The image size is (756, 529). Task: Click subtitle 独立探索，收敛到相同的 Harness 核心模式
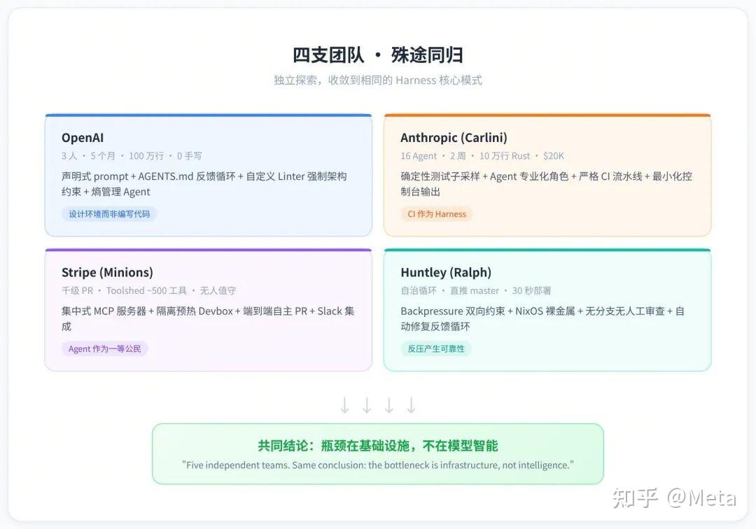tap(377, 80)
